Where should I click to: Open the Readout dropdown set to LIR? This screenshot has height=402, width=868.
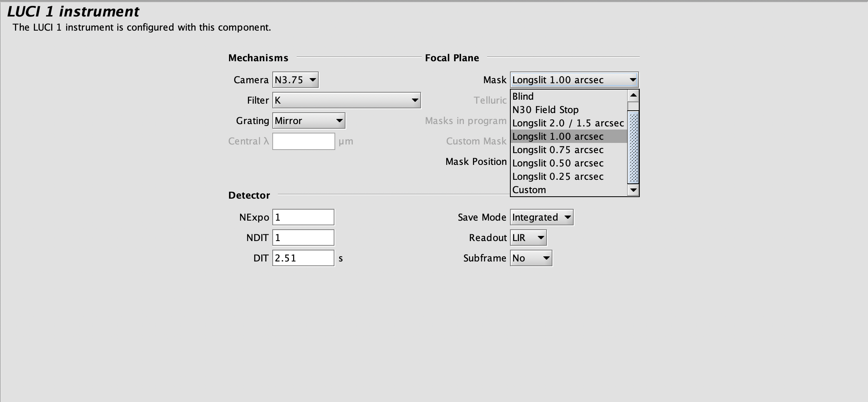528,238
